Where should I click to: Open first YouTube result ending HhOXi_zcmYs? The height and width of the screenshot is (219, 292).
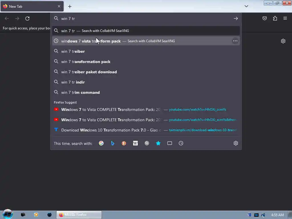tap(146, 109)
